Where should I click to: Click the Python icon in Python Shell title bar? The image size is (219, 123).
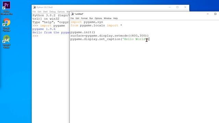[34, 7]
